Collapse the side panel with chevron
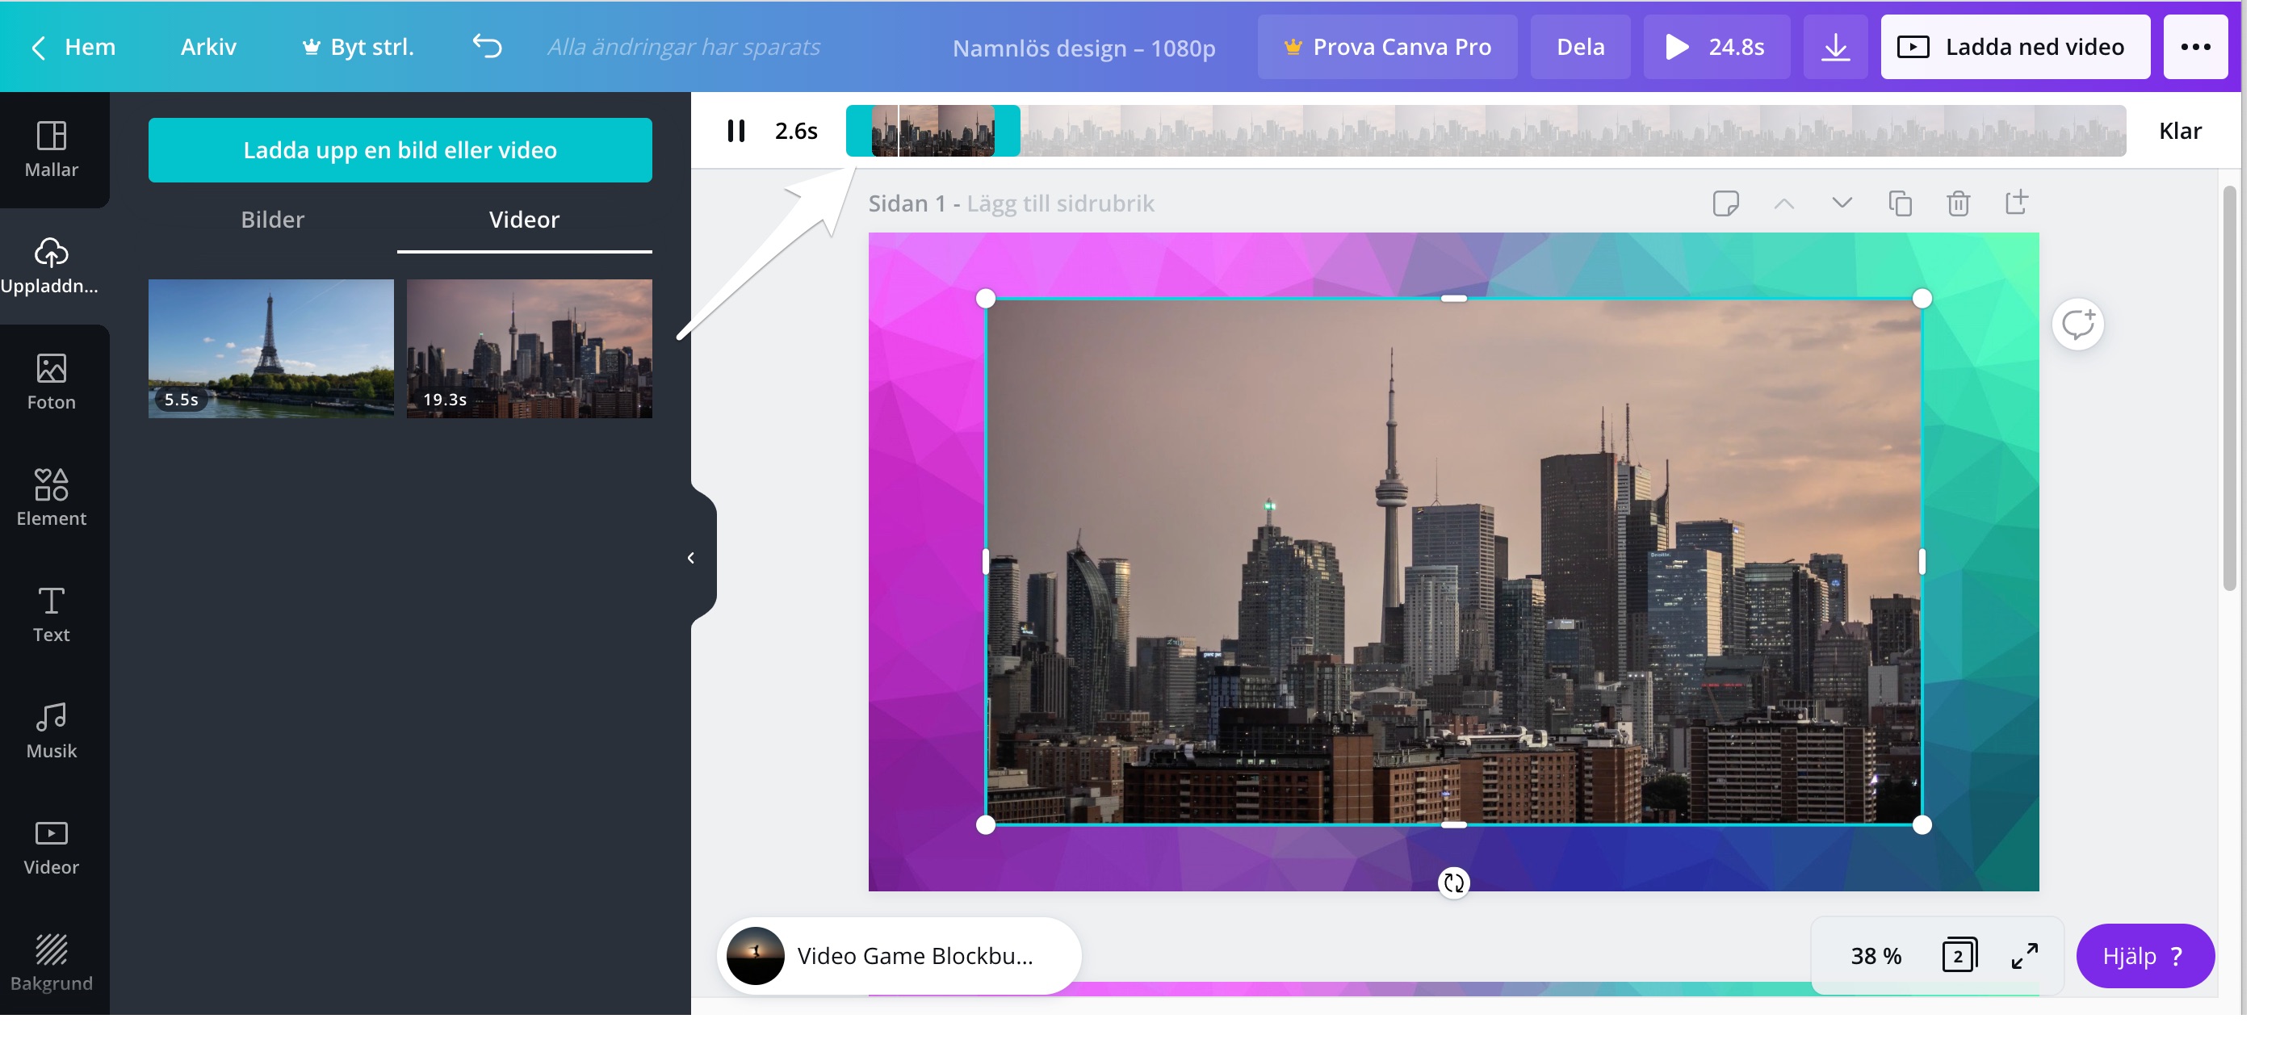The image size is (2280, 1048). (691, 558)
